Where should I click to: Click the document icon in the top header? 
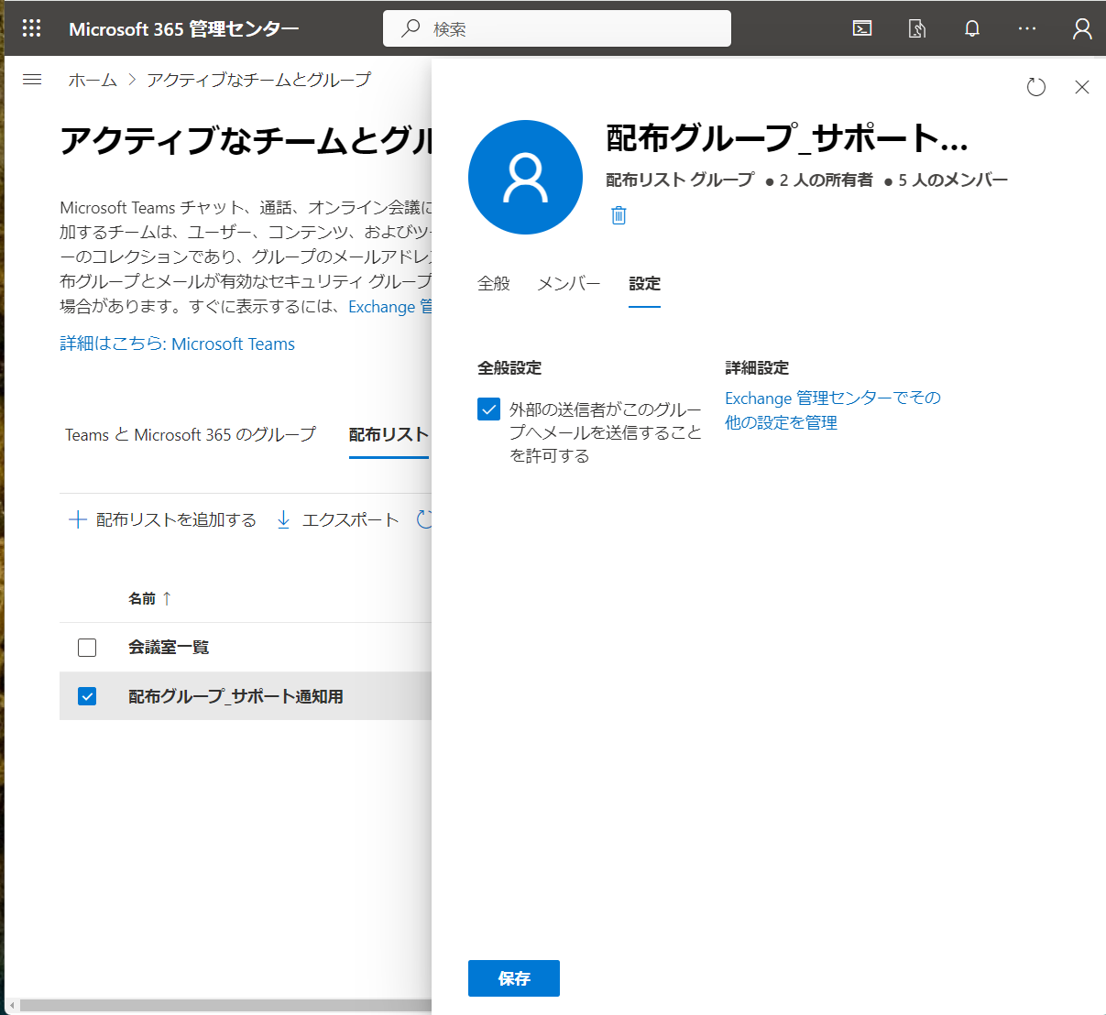point(917,28)
